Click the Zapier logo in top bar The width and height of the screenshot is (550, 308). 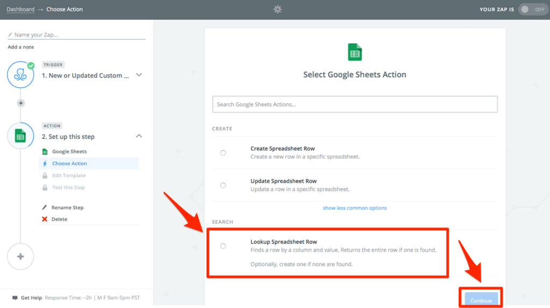278,10
